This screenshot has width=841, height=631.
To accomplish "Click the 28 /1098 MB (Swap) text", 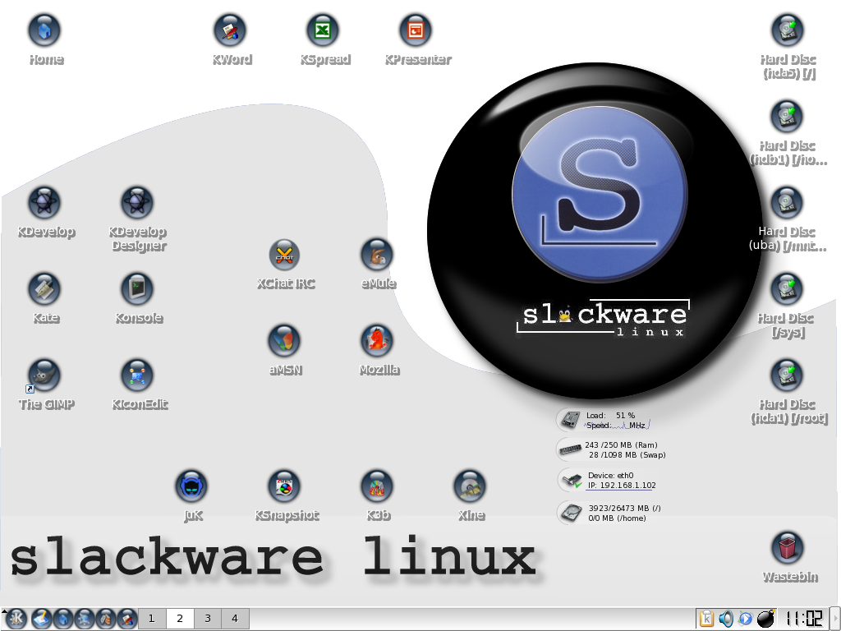I will click(x=627, y=455).
